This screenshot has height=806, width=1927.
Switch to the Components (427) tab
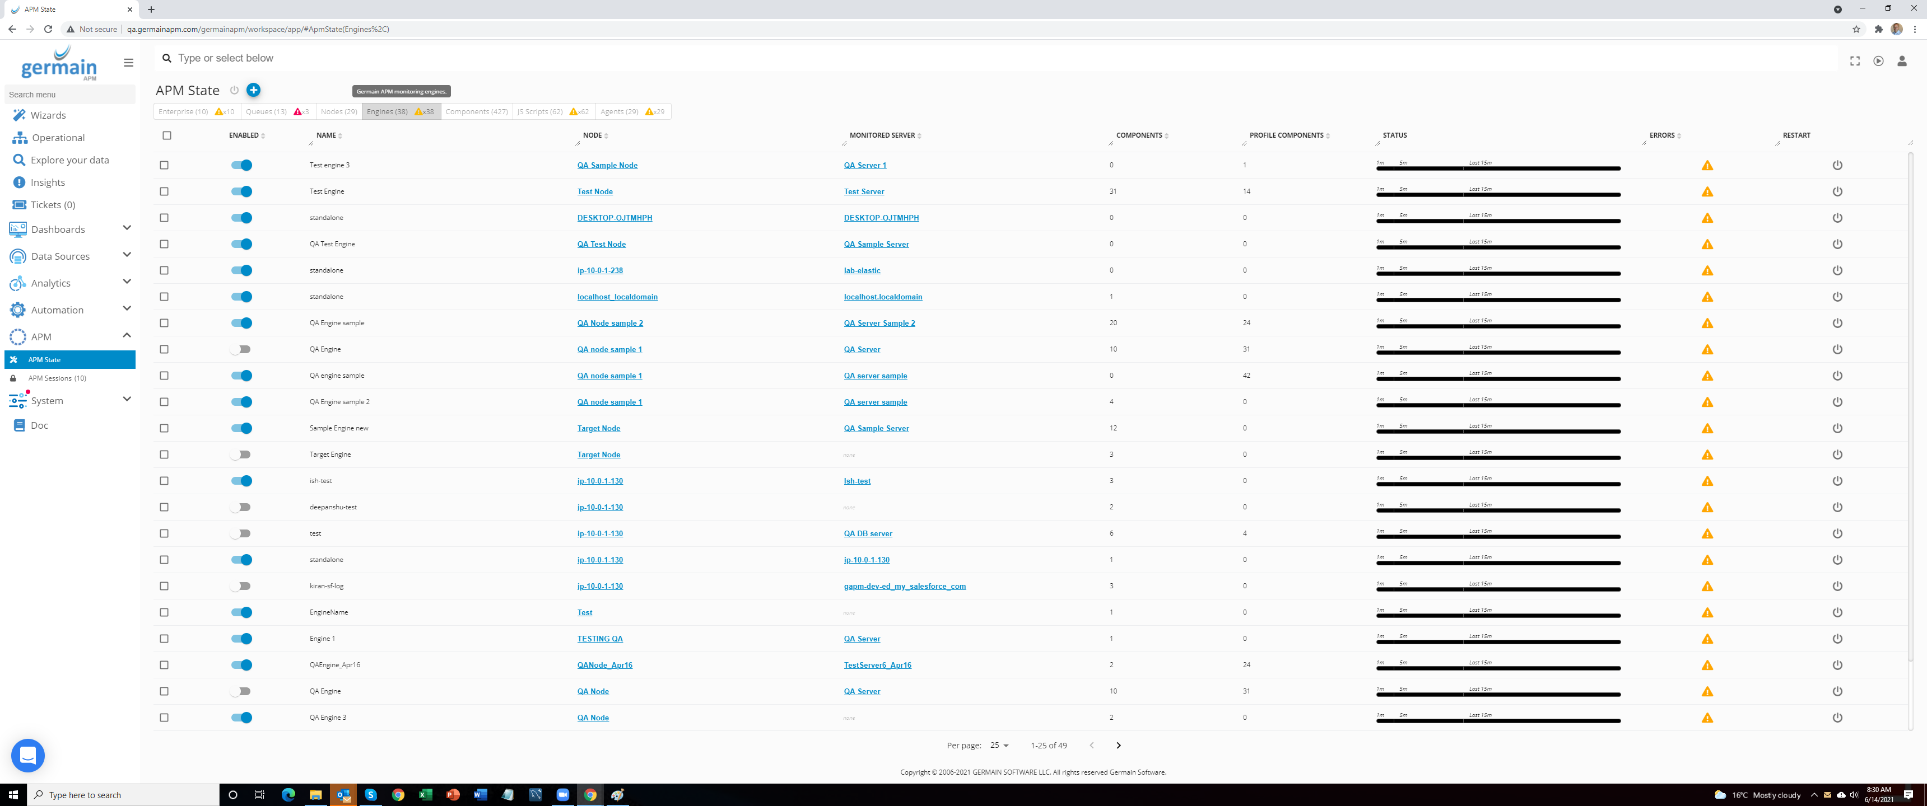(x=476, y=111)
